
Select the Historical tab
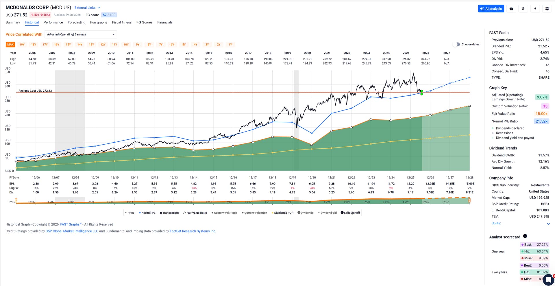pyautogui.click(x=32, y=22)
